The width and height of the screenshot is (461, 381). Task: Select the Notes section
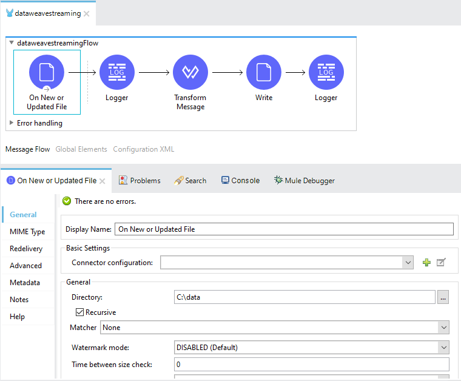[x=19, y=300]
